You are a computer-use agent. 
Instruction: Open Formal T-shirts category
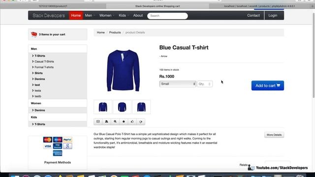44,67
